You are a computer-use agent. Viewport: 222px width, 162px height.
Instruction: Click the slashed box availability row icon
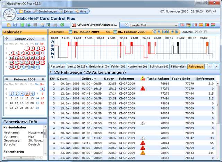click(52, 50)
